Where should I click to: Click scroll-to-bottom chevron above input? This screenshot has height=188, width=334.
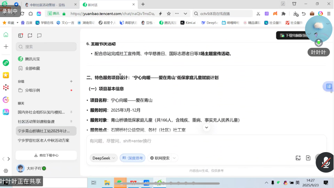(206, 128)
